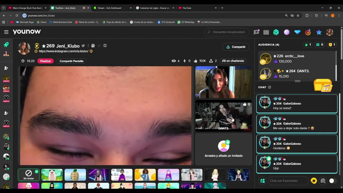
Task: Open the Meta Business Suite bookmark
Action: (61, 22)
